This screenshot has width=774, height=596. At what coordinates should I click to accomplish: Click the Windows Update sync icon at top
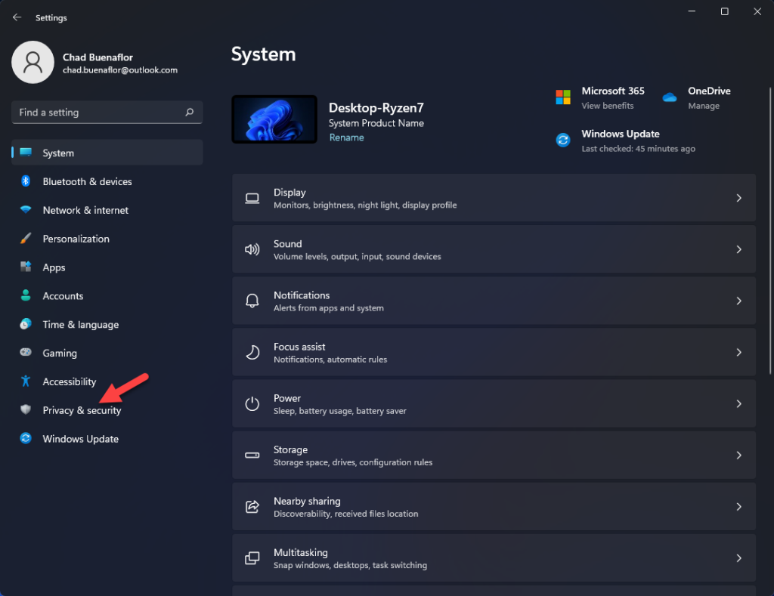pyautogui.click(x=563, y=140)
